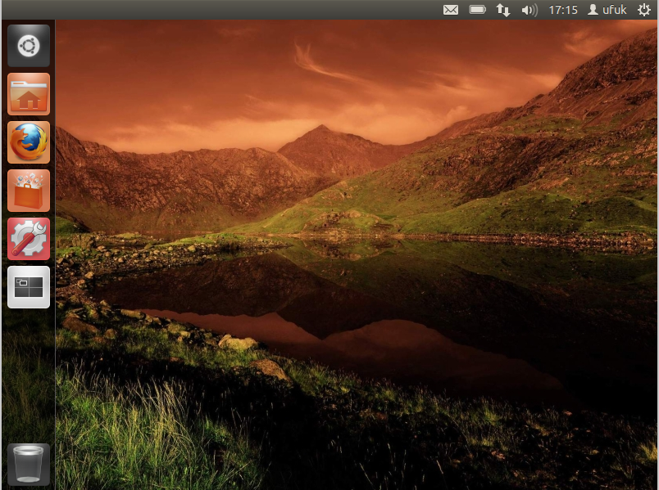Toggle networking from the arrows indicator
Viewport: 659px width, 490px height.
coord(502,10)
